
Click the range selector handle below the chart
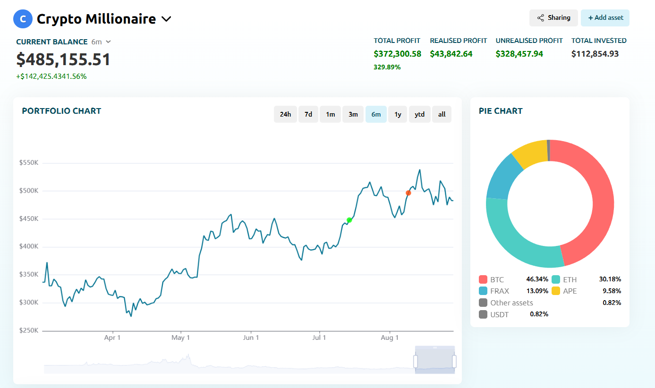click(416, 361)
